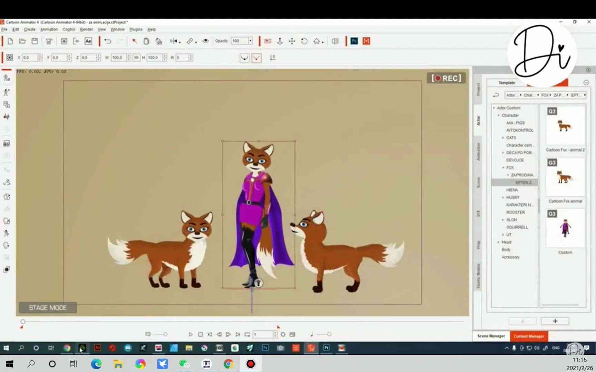Select the Custom purple fox character thumbnail
The image size is (596, 372).
point(565,228)
